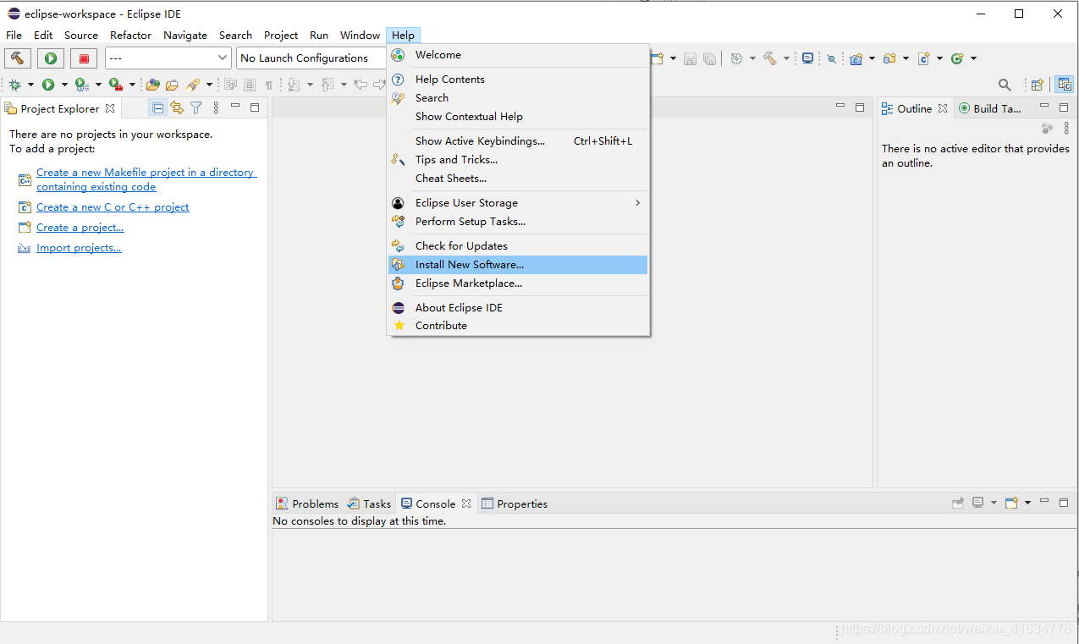This screenshot has height=644, width=1079.
Task: Select Contribute star menu item
Action: tap(518, 326)
